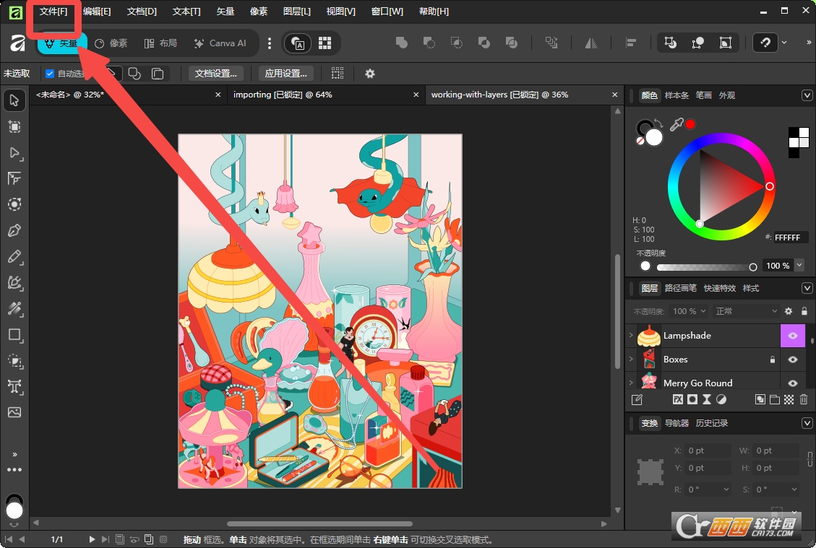The image size is (816, 548).
Task: Open the 图层[L] menu
Action: click(296, 12)
